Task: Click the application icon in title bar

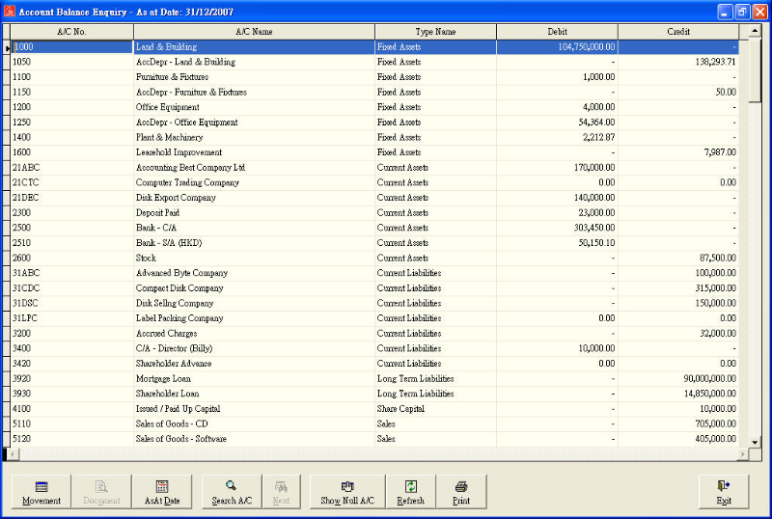Action: click(x=10, y=12)
